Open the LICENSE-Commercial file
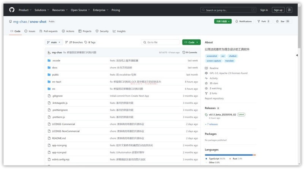The width and height of the screenshot is (304, 169). point(63,124)
